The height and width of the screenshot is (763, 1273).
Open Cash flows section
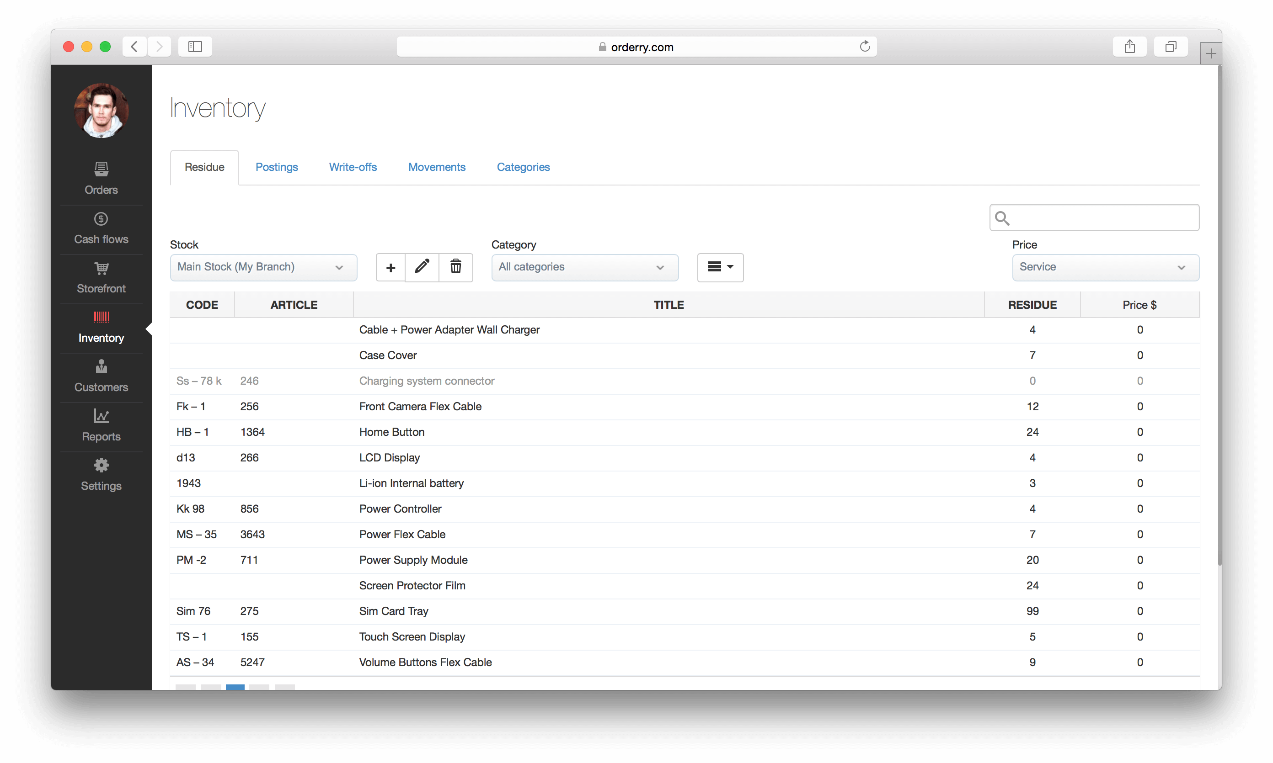pyautogui.click(x=101, y=228)
